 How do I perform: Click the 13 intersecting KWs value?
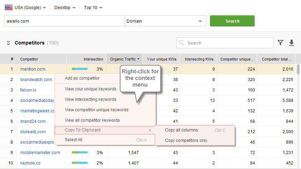(212, 100)
